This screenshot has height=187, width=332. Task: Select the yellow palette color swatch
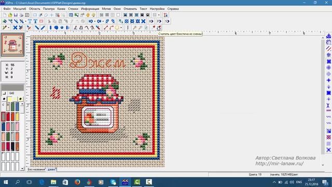pyautogui.click(x=17, y=116)
